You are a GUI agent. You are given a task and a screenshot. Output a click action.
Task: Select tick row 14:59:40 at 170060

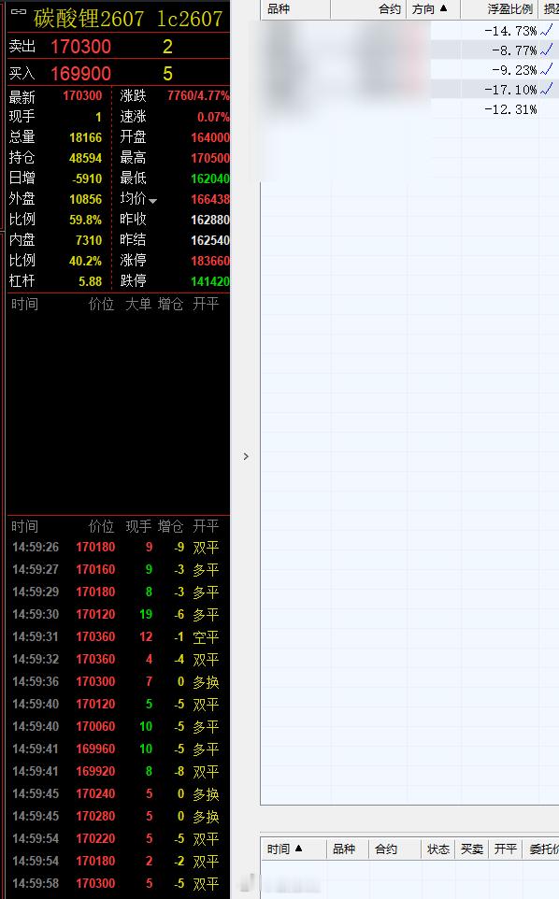tap(116, 726)
